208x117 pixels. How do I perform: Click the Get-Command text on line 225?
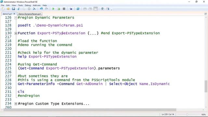coord(32,68)
